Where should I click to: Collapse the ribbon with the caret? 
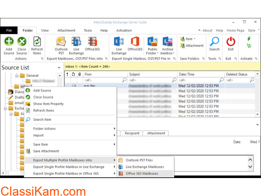tap(199, 30)
